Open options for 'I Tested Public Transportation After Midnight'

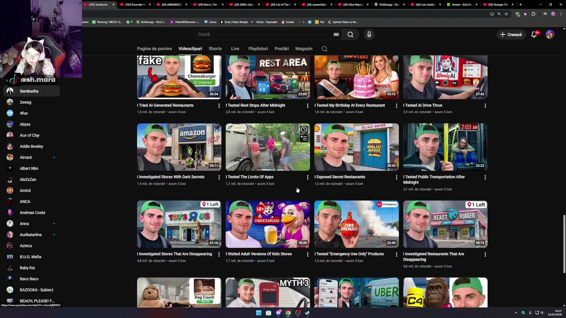485,177
